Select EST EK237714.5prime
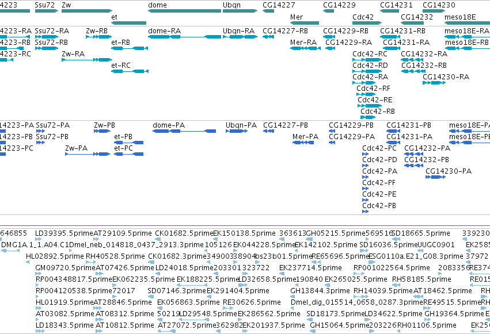The width and height of the screenshot is (490, 334). pos(282,274)
